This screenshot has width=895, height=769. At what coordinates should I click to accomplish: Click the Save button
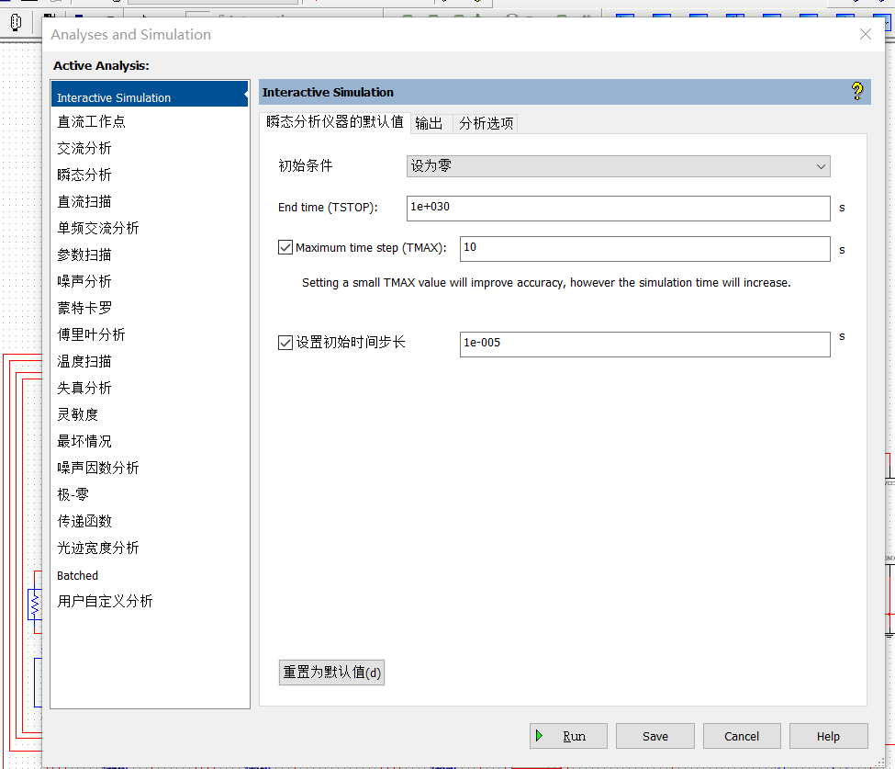tap(654, 736)
